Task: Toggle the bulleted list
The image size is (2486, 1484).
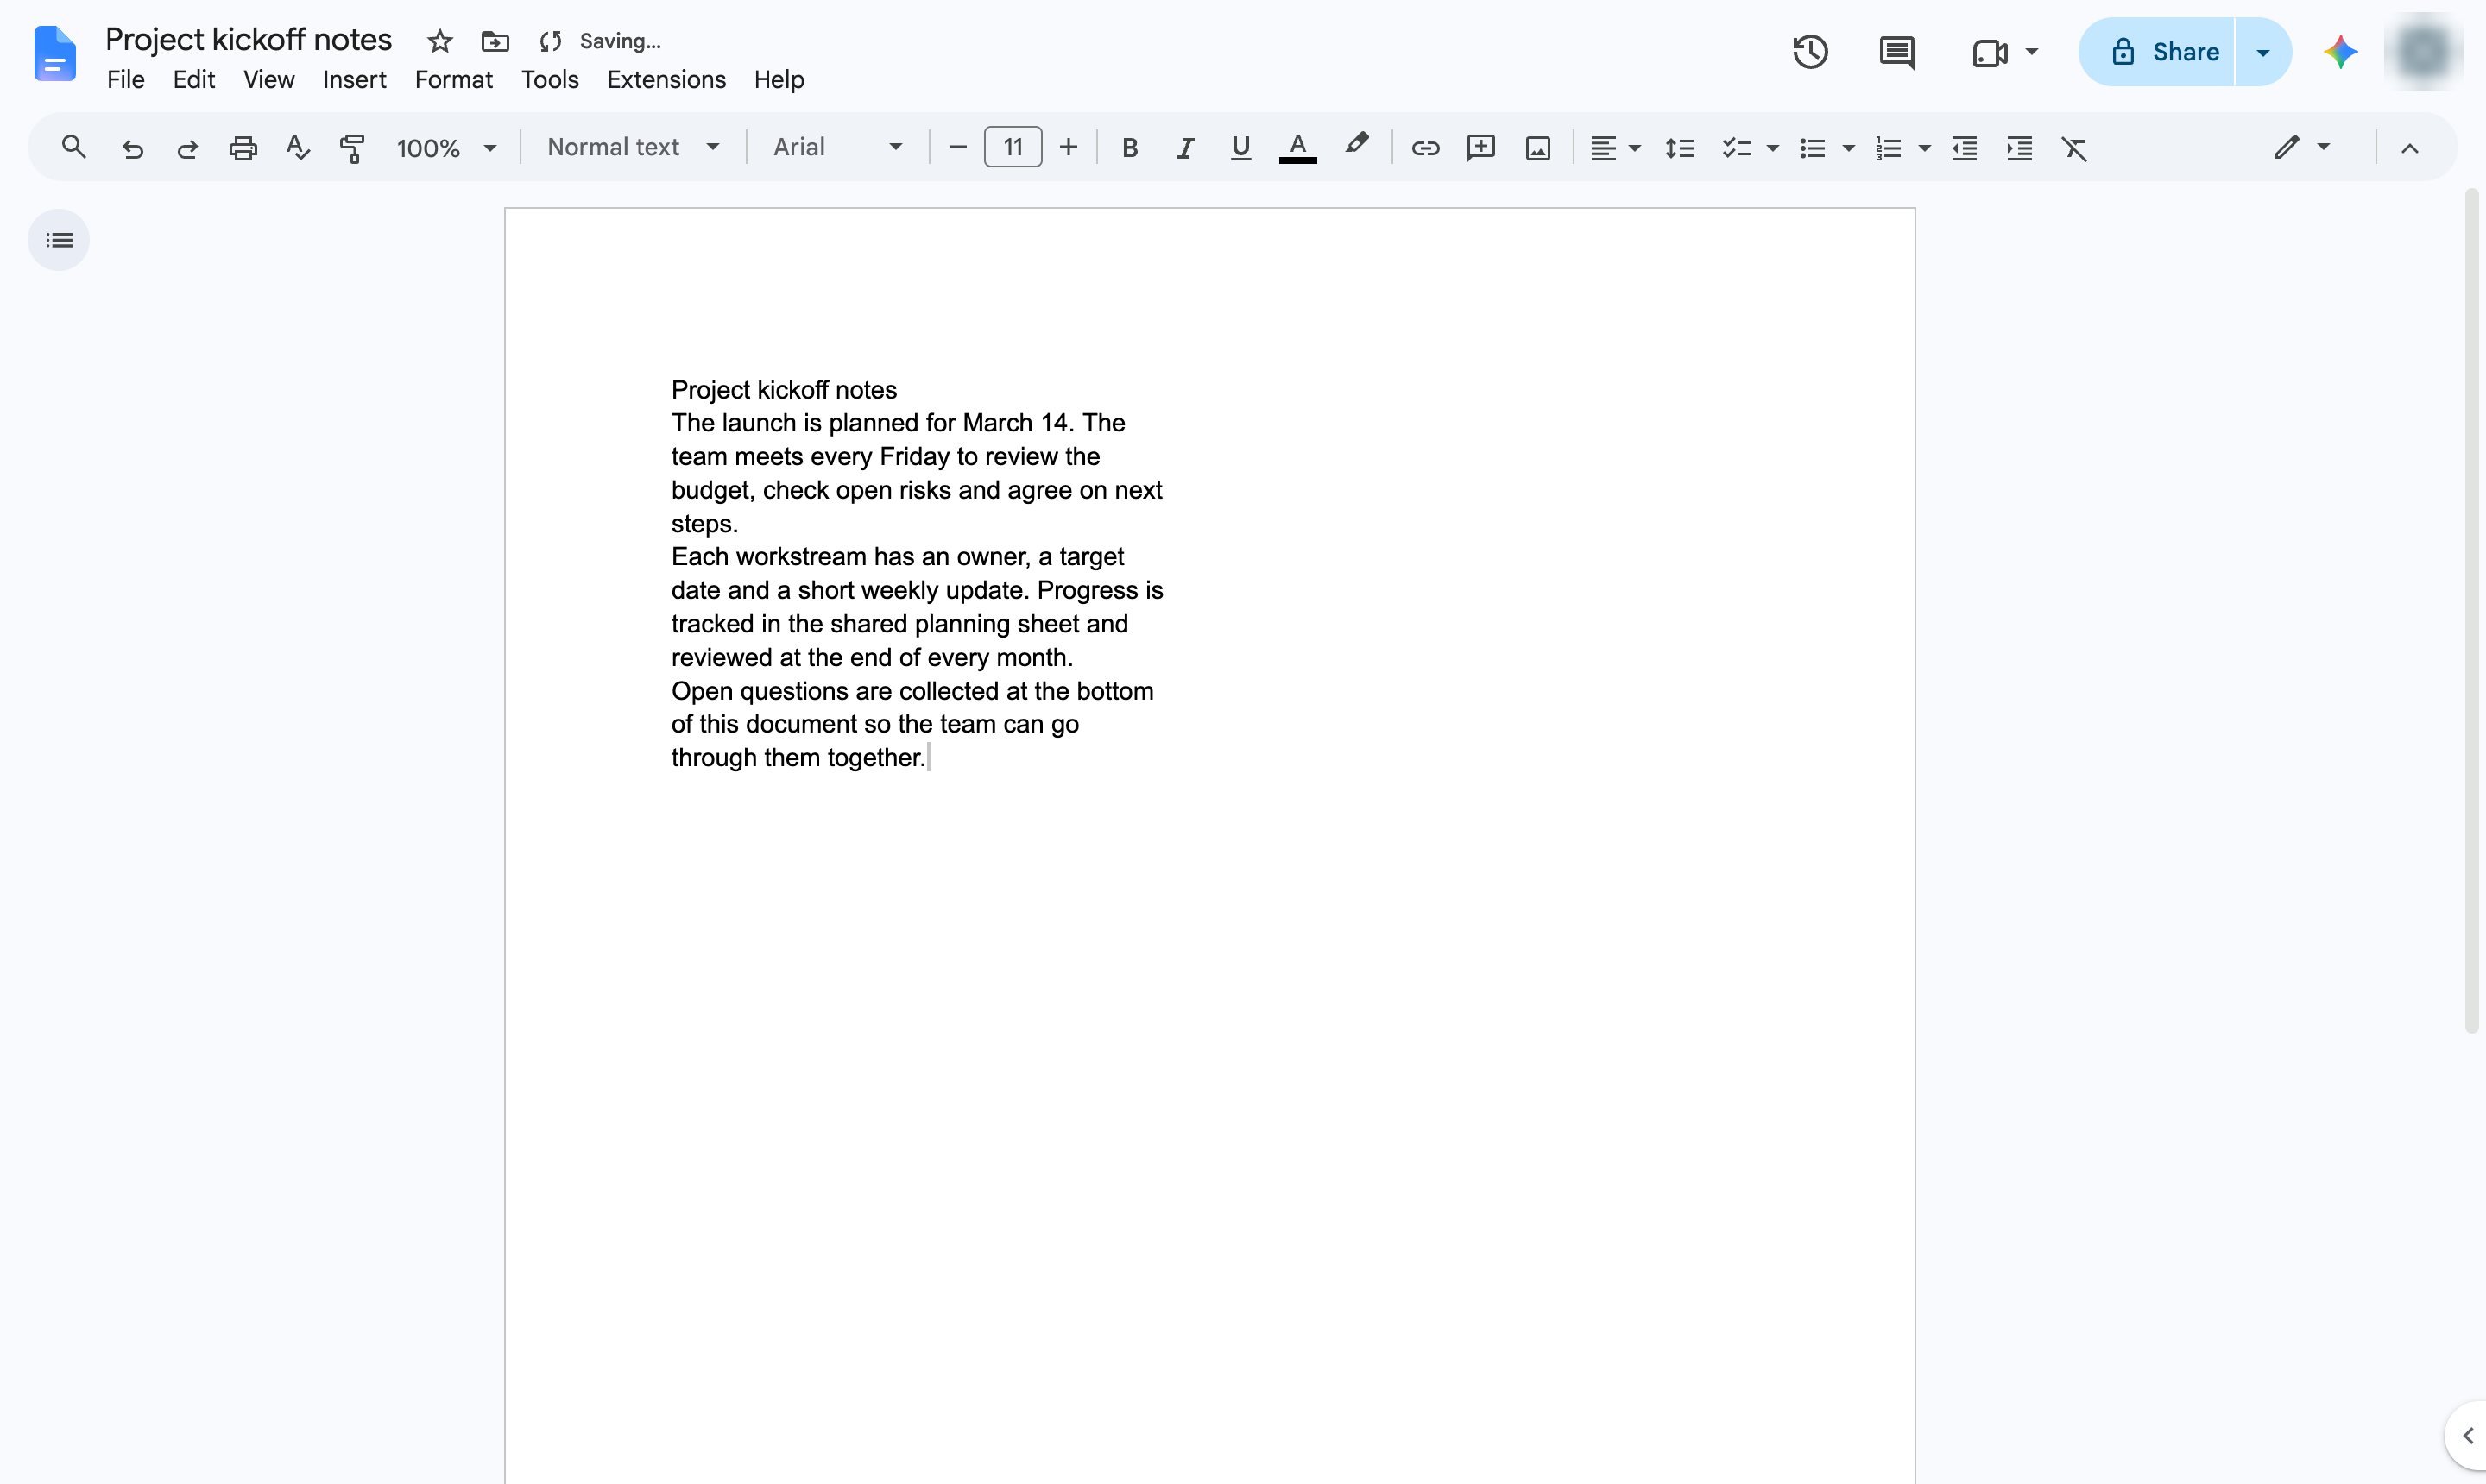Action: coord(1812,148)
